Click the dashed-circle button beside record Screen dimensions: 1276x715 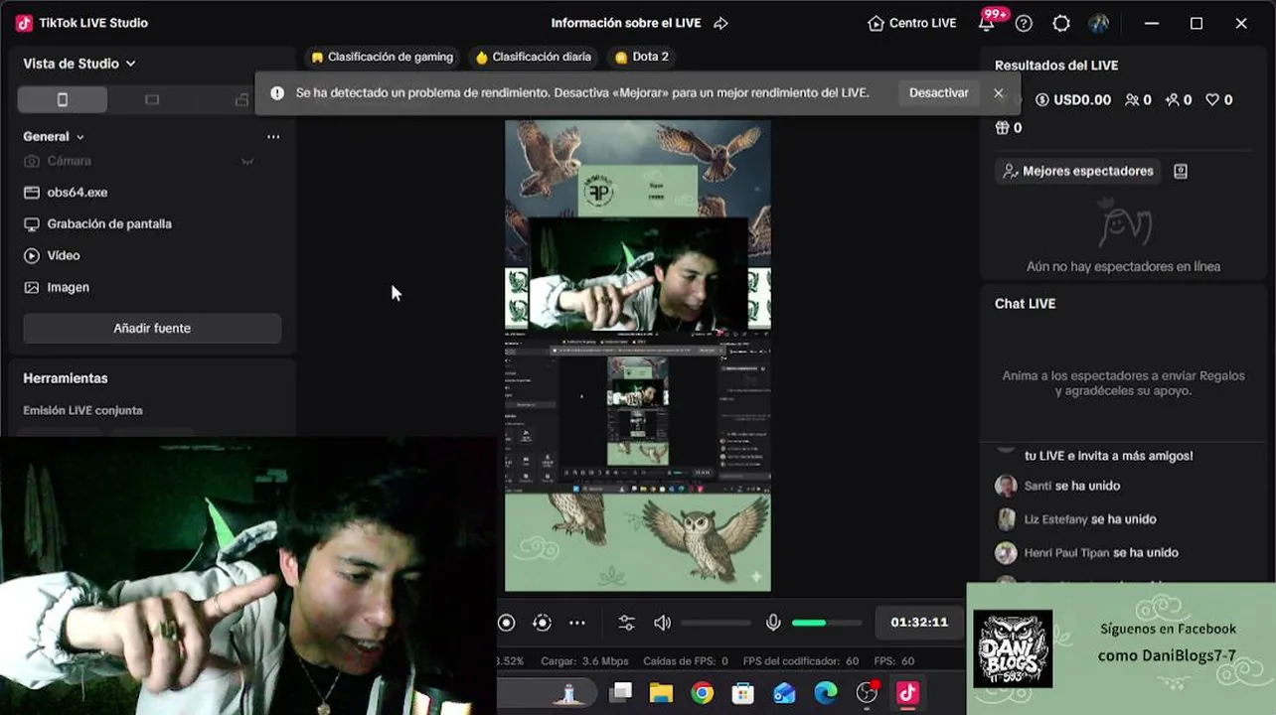542,623
